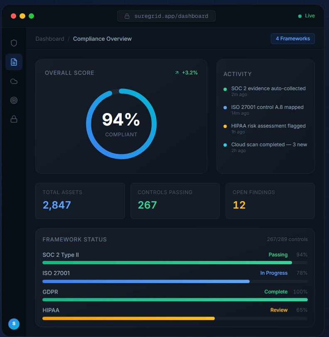Open the 4 Frameworks button
This screenshot has height=337, width=329.
293,39
